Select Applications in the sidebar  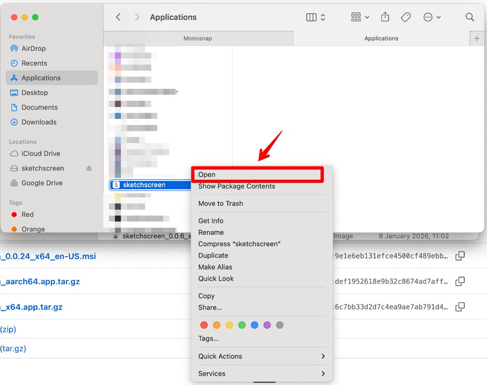point(51,77)
